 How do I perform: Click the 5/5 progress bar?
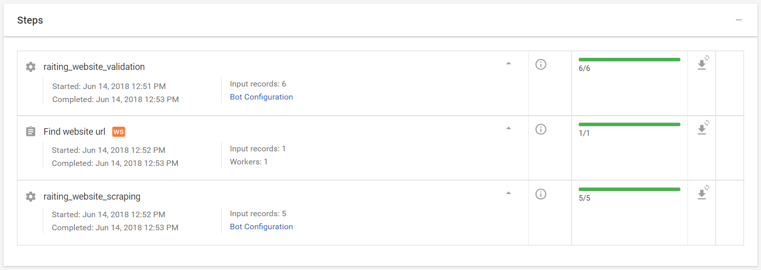[x=630, y=189]
